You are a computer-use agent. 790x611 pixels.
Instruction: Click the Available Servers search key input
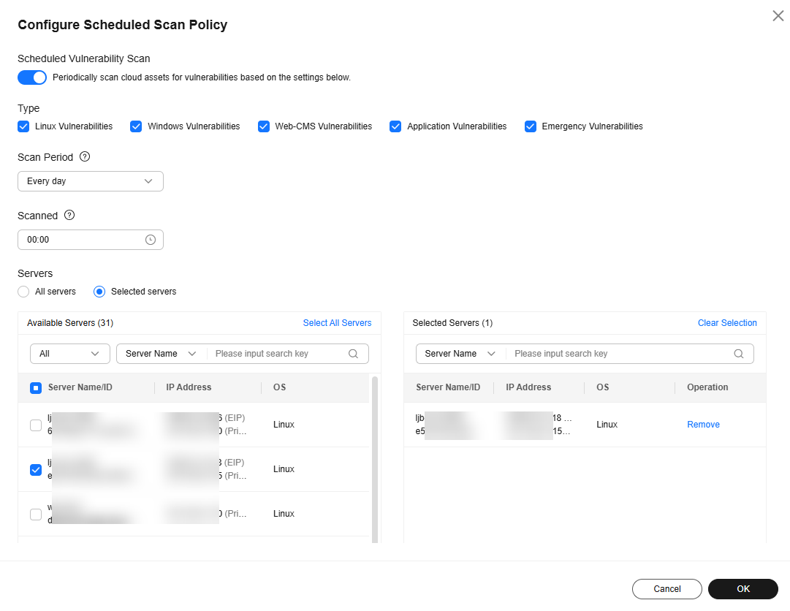[278, 354]
